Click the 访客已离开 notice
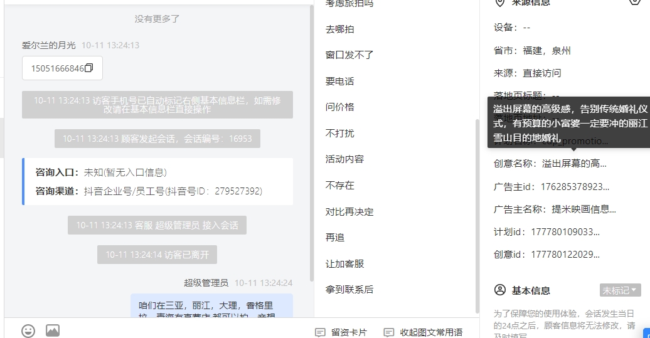 [x=157, y=255]
